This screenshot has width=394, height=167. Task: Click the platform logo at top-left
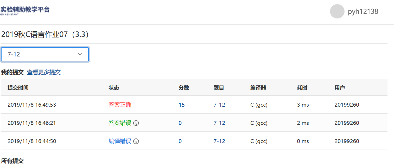pos(25,11)
